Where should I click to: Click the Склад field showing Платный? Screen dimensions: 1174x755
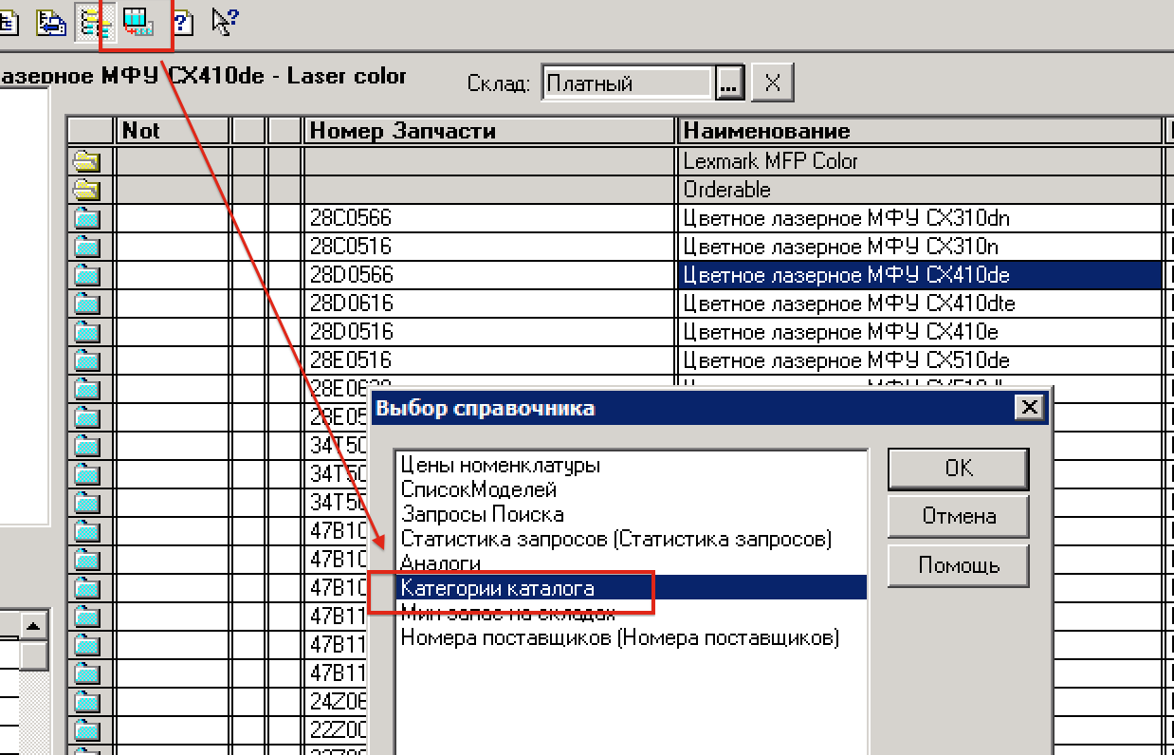click(626, 84)
